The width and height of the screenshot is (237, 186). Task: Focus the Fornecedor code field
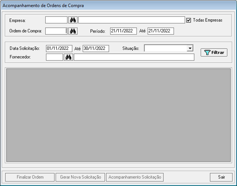pyautogui.click(x=54, y=57)
